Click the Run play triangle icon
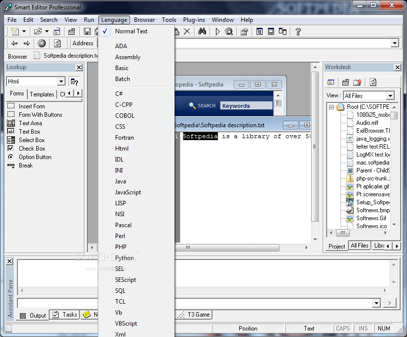 click(217, 31)
